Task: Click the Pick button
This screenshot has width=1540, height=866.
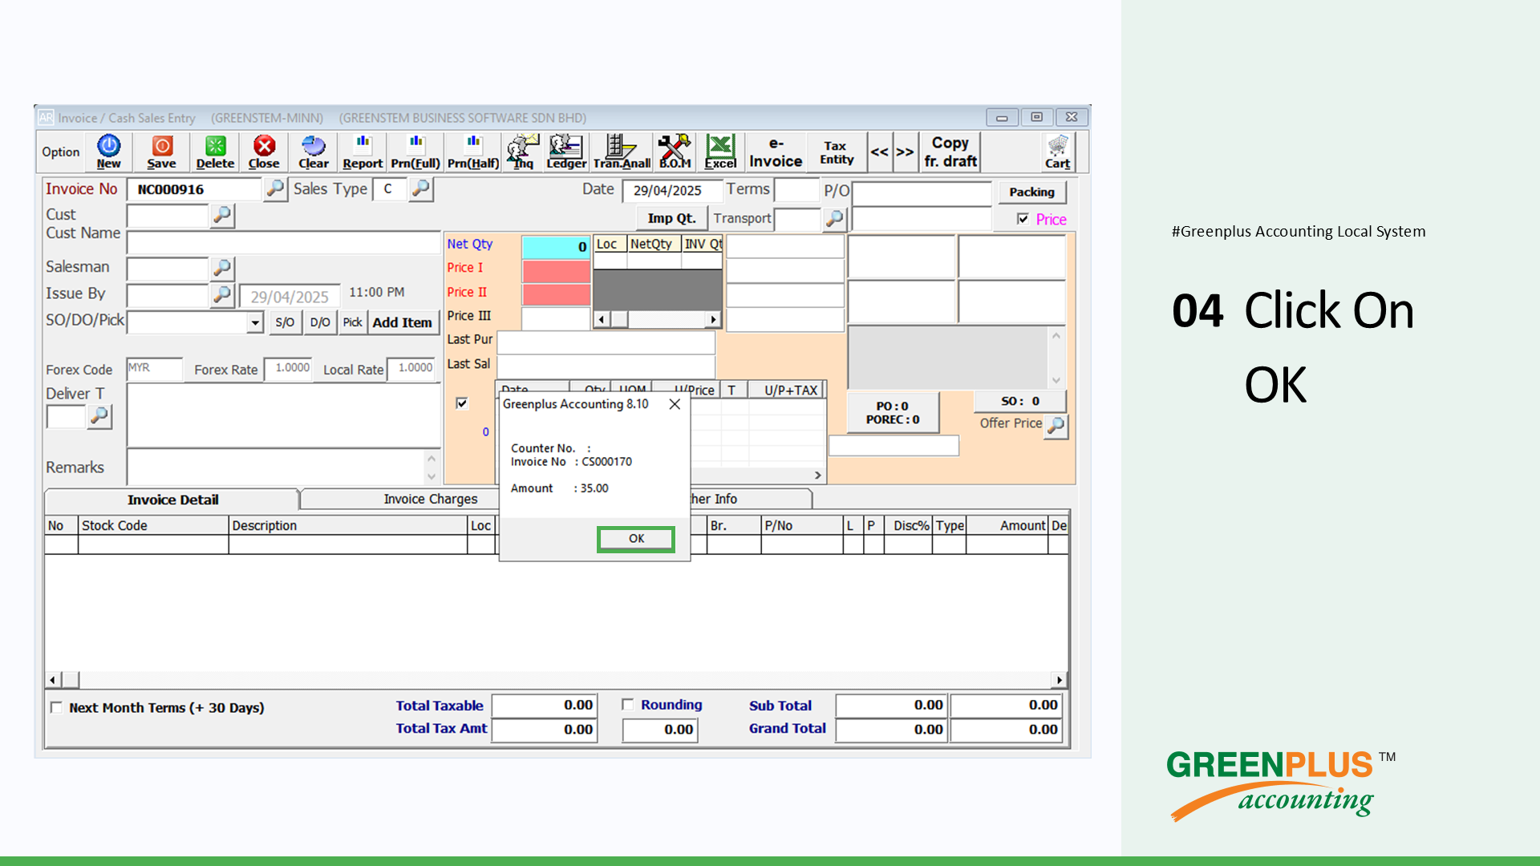Action: point(352,322)
